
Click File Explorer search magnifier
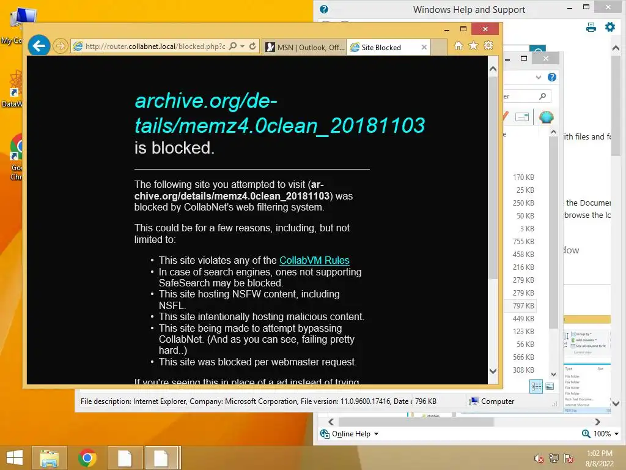point(542,96)
